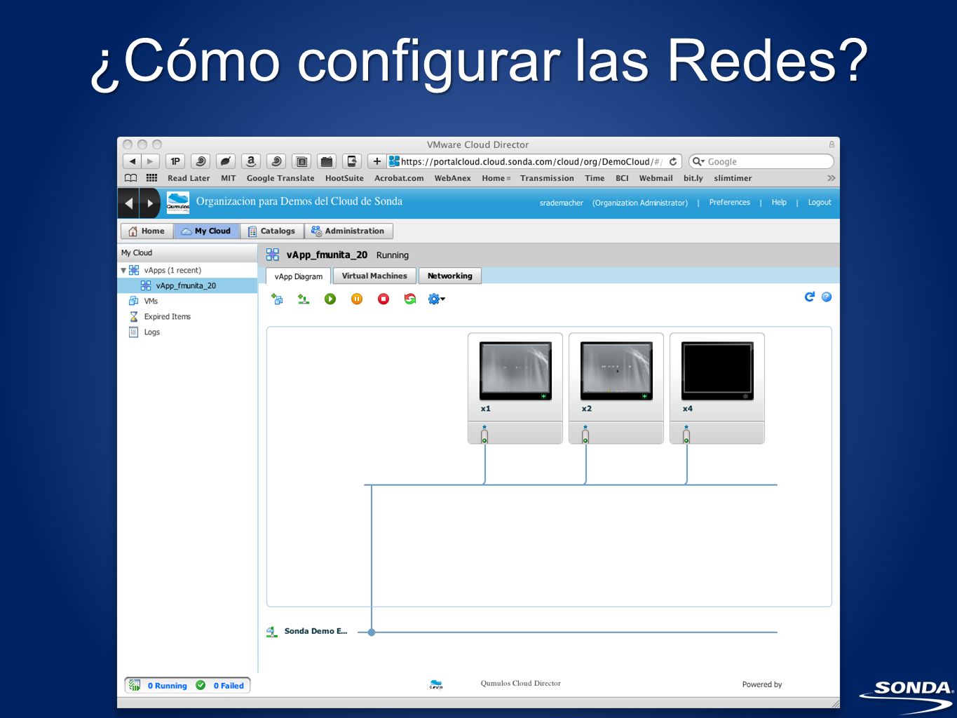Open the x1 virtual machine console thumbnail

(515, 371)
